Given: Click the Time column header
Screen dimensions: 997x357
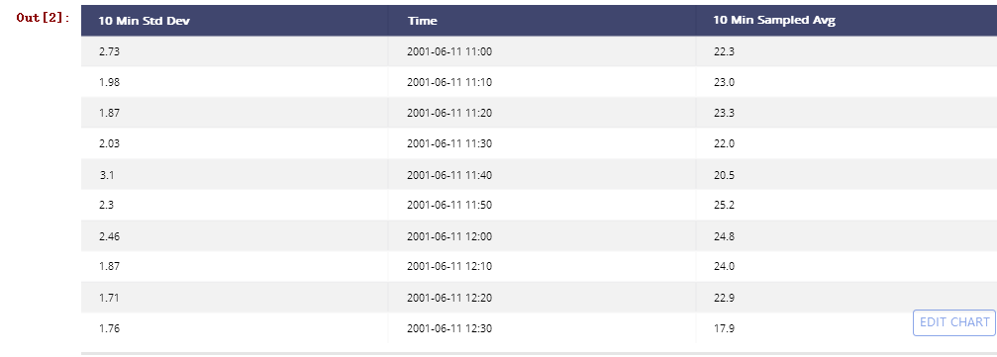Looking at the screenshot, I should [x=422, y=21].
